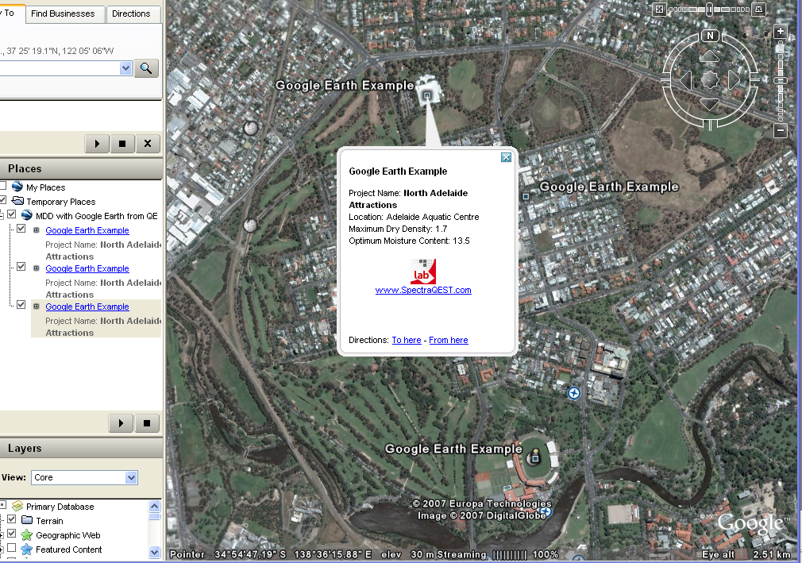802x563 pixels.
Task: Click the clear search results X button
Action: coord(148,144)
